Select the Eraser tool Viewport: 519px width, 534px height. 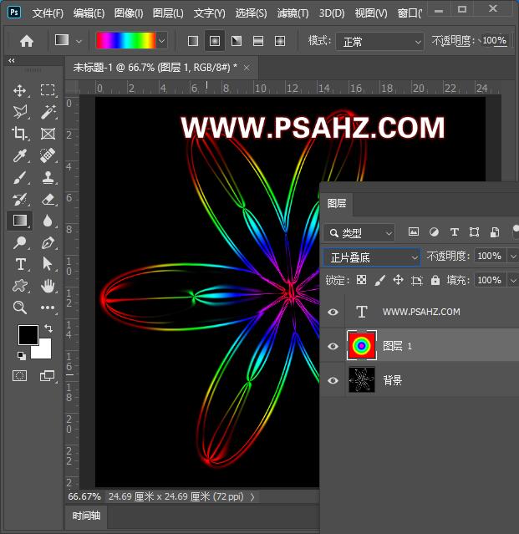coord(48,199)
